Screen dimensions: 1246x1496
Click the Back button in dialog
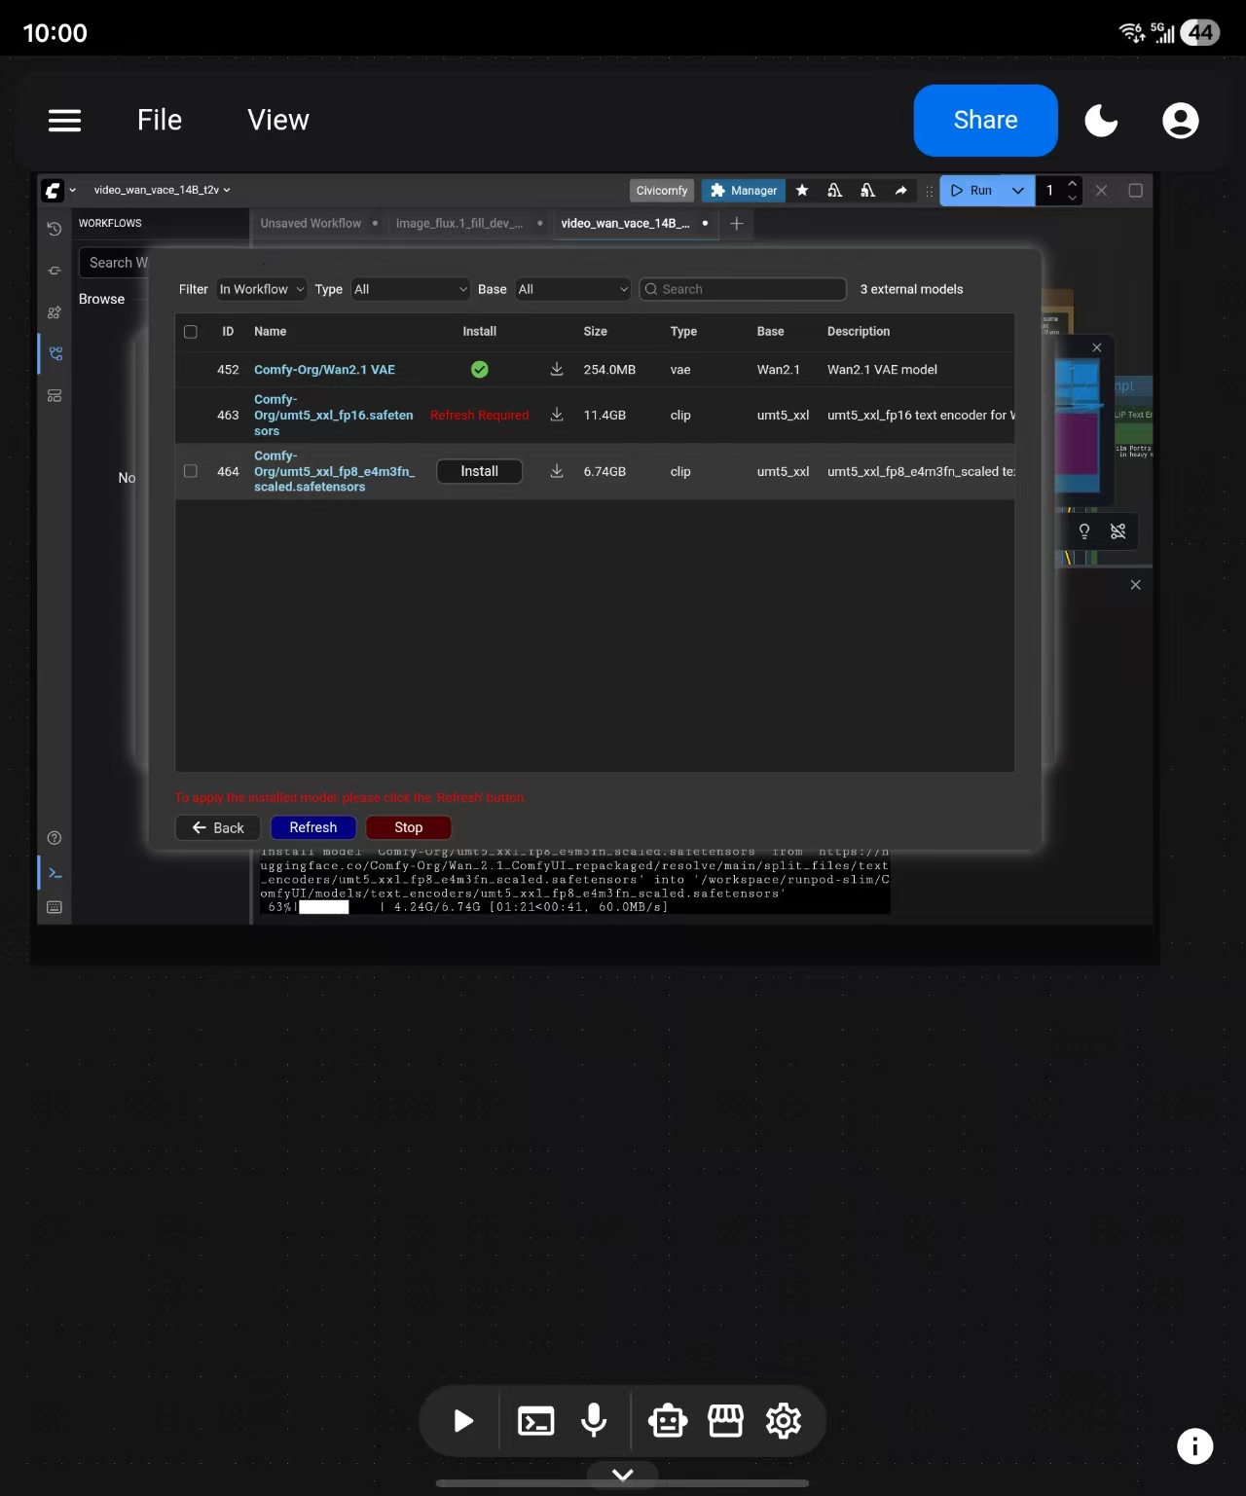(x=217, y=827)
